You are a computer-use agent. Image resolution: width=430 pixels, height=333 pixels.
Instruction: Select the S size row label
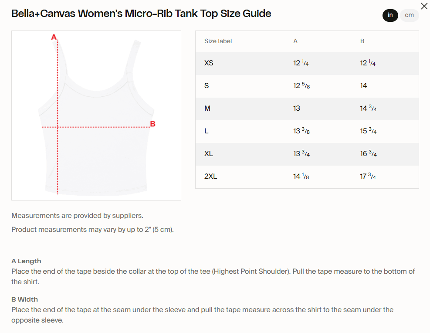click(x=207, y=86)
